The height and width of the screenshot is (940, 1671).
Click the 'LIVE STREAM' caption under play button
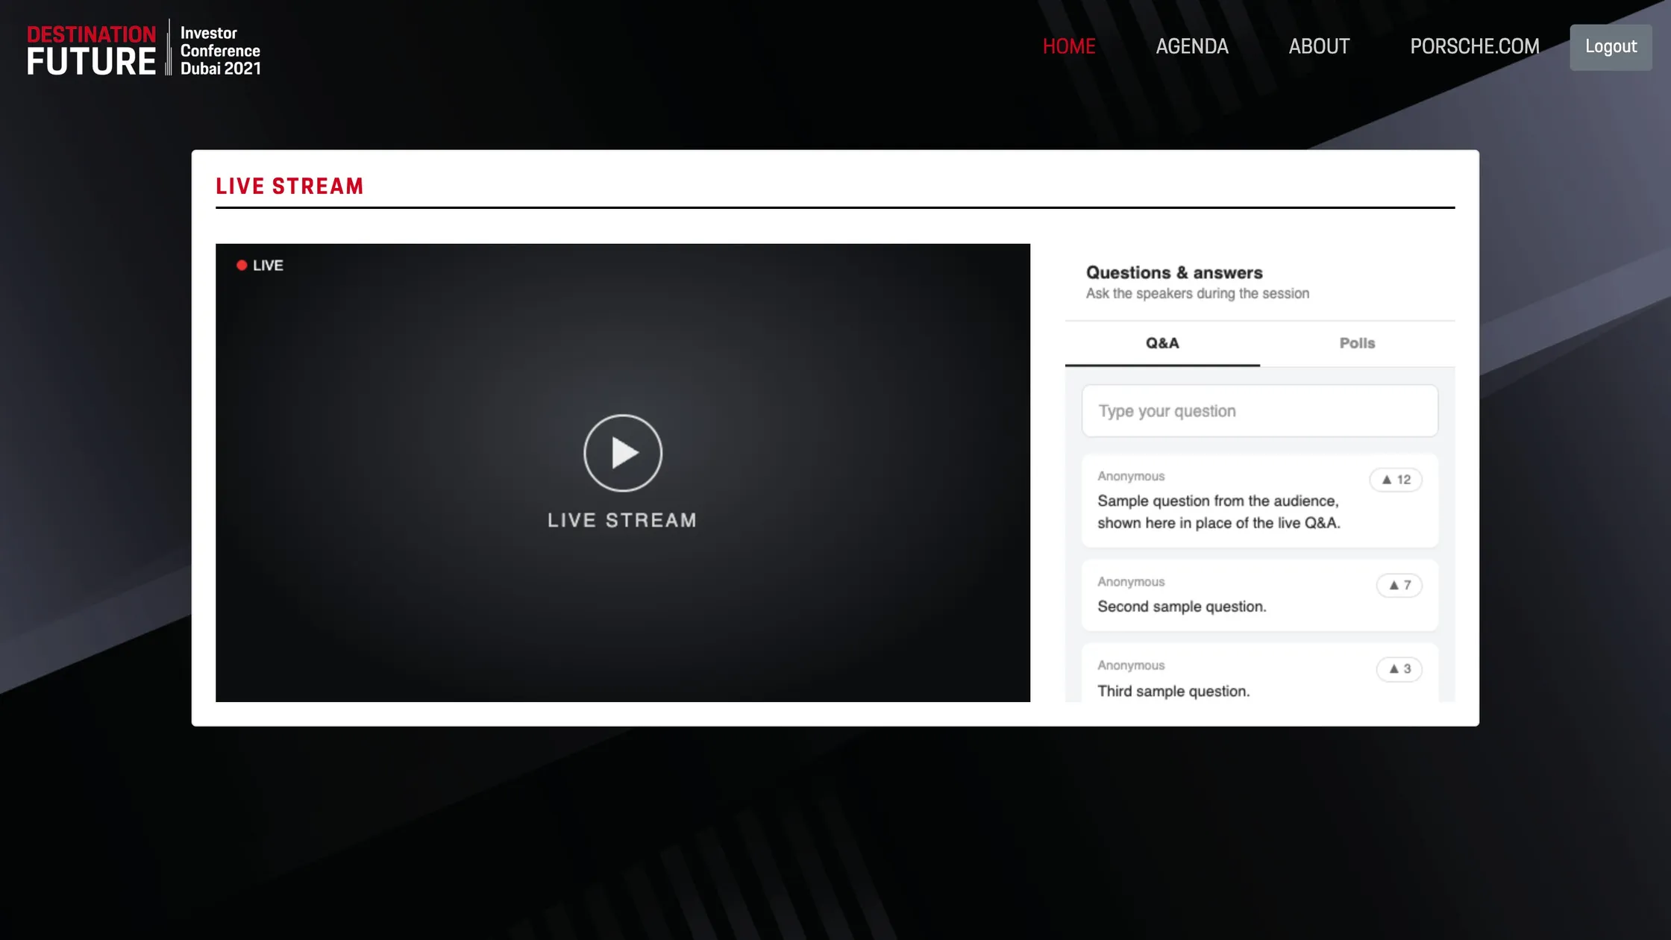[x=622, y=520]
